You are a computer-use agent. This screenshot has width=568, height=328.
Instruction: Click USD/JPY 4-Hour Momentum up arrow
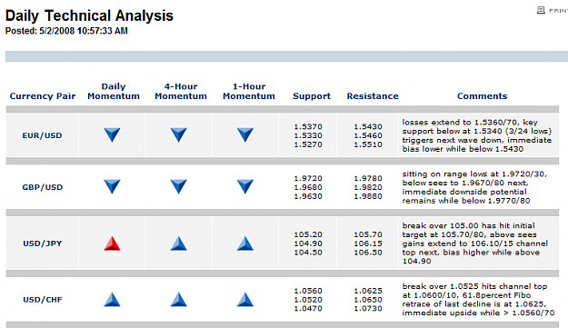179,244
